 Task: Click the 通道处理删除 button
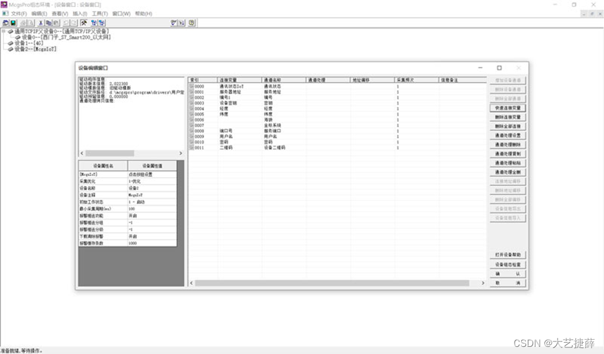tap(508, 145)
